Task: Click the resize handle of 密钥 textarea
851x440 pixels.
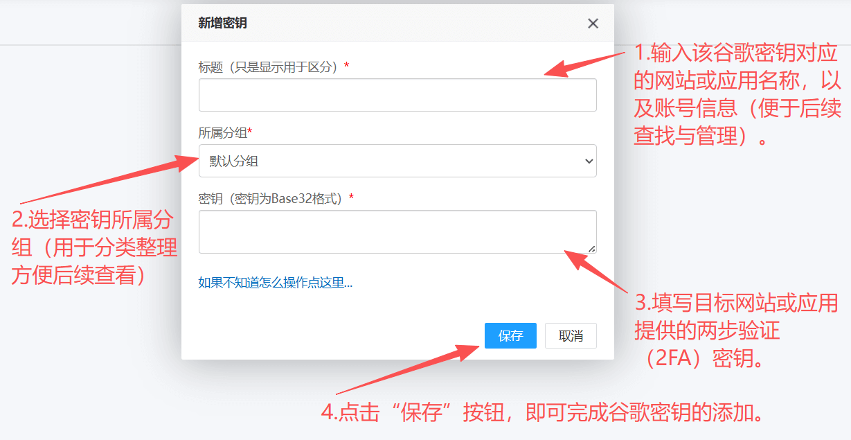Action: [x=592, y=249]
